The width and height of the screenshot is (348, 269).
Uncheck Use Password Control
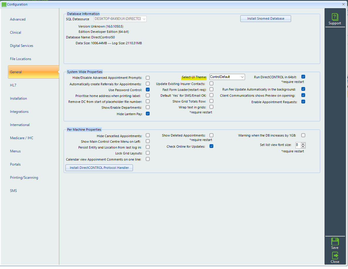coord(148,90)
